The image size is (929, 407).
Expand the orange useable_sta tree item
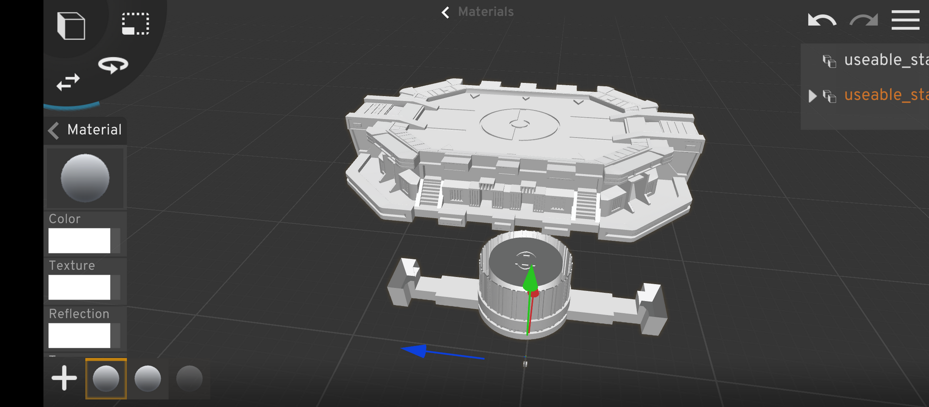point(813,96)
